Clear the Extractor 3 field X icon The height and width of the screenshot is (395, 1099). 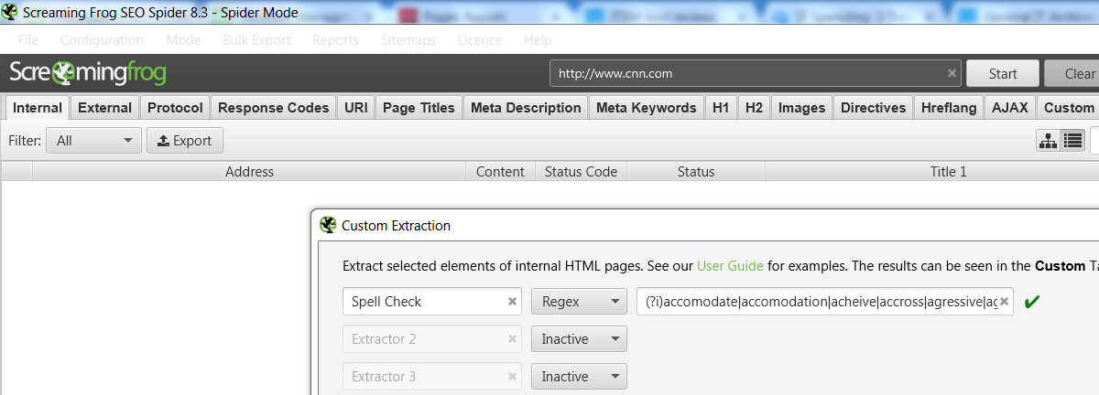pos(512,376)
